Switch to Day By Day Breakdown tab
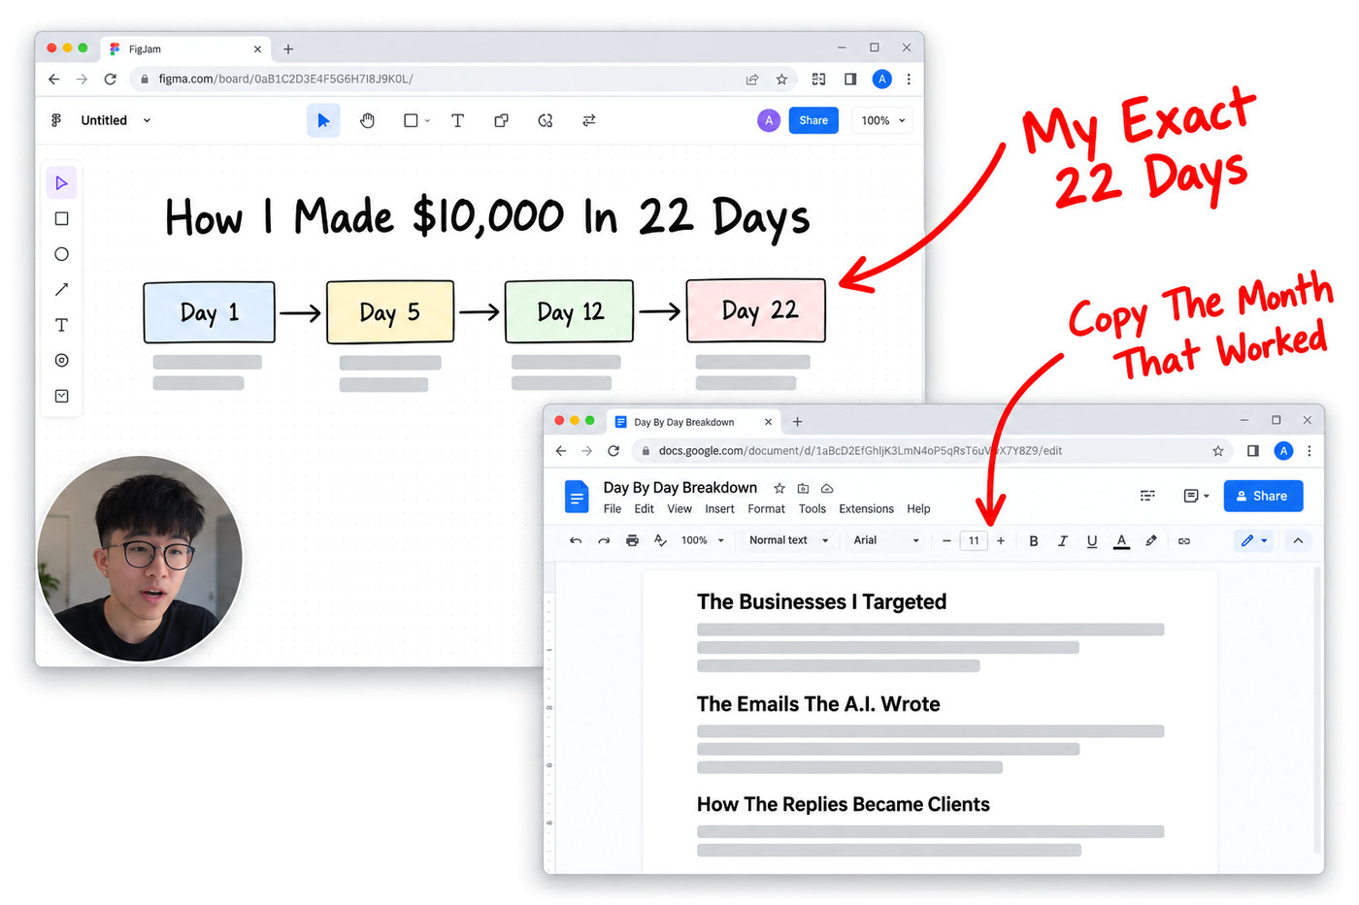 point(694,422)
